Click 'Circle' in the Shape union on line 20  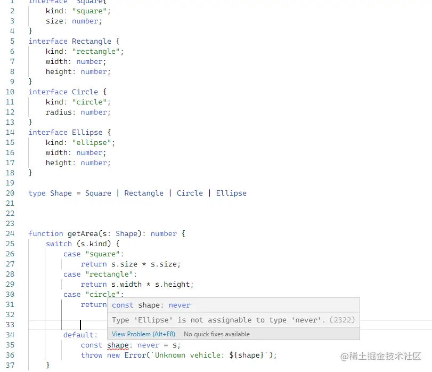pos(190,193)
